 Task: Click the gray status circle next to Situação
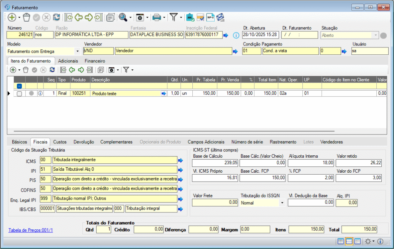(383, 35)
